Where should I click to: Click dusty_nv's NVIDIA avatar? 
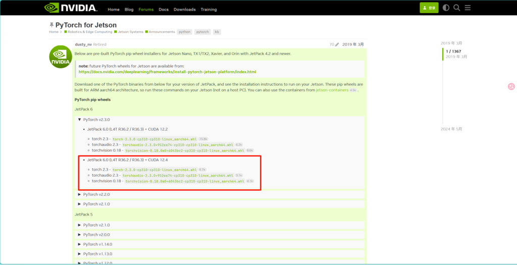coord(60,56)
